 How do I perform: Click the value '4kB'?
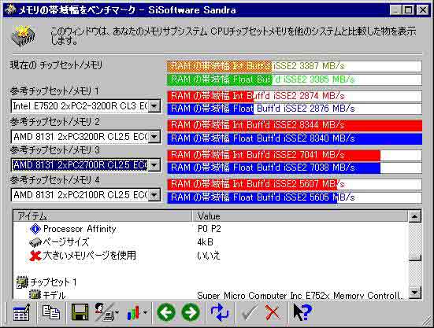[x=205, y=242]
